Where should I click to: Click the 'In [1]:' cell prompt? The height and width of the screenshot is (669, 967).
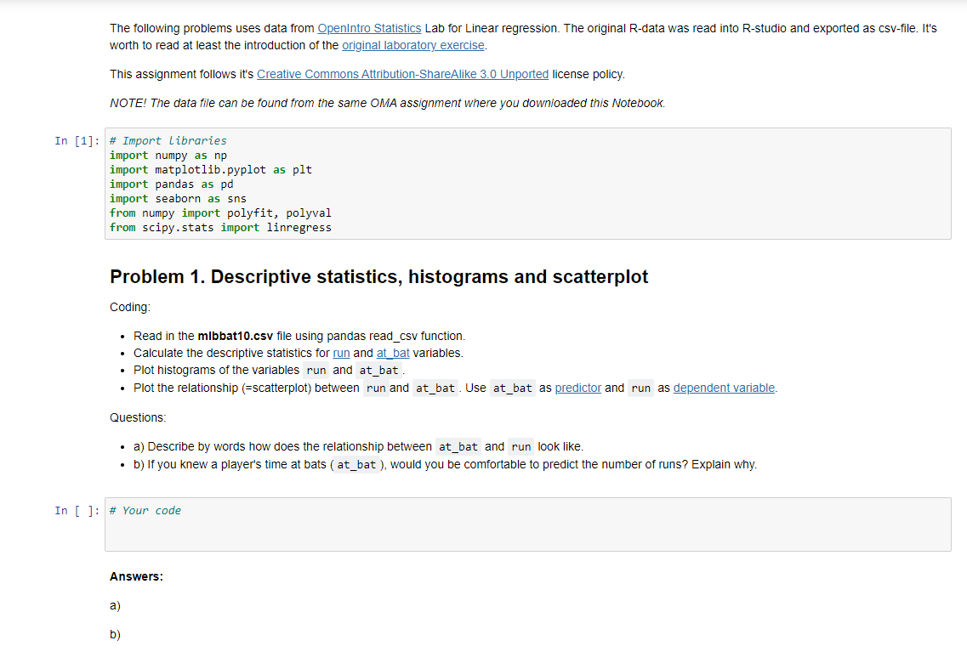[x=77, y=141]
